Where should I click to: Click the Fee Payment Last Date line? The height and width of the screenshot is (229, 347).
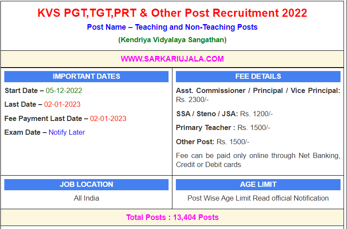point(65,118)
